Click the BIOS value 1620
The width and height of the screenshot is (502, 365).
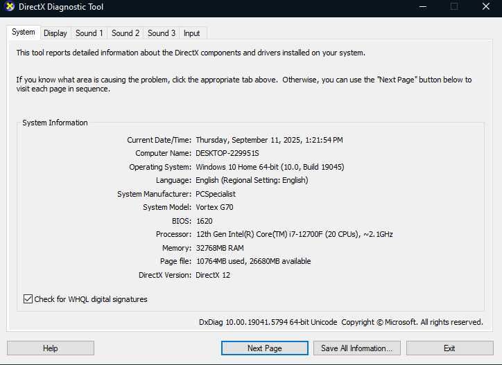pyautogui.click(x=205, y=221)
